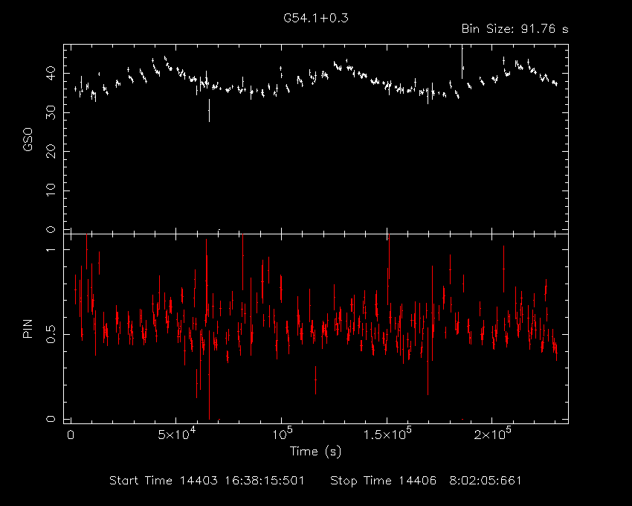Click the PIN y-axis label
Screen dimensions: 632x506
(28, 329)
